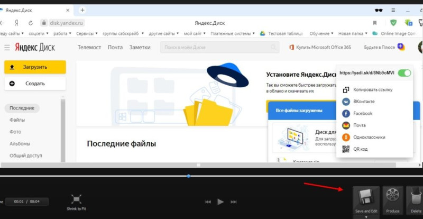Click the playback position marker on timeline
The width and height of the screenshot is (423, 219).
click(189, 176)
